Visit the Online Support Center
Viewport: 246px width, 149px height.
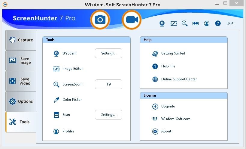point(179,79)
